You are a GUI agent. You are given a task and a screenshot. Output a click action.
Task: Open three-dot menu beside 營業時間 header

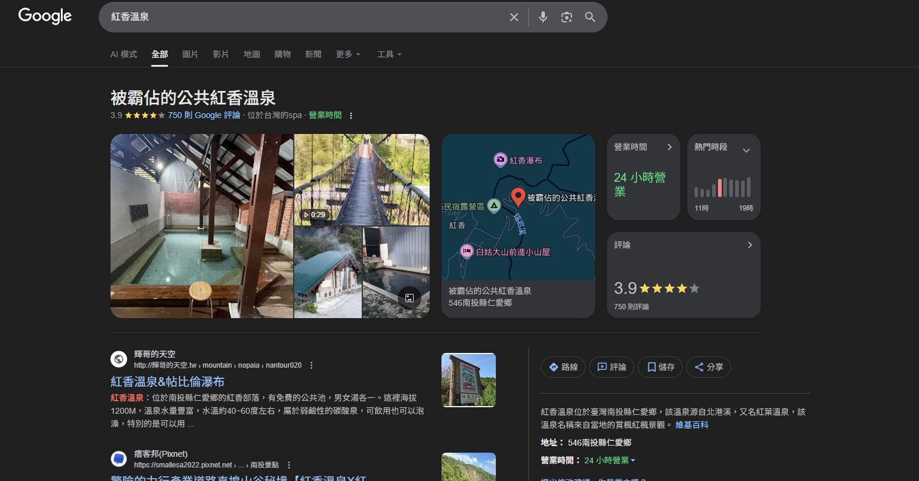(x=351, y=116)
